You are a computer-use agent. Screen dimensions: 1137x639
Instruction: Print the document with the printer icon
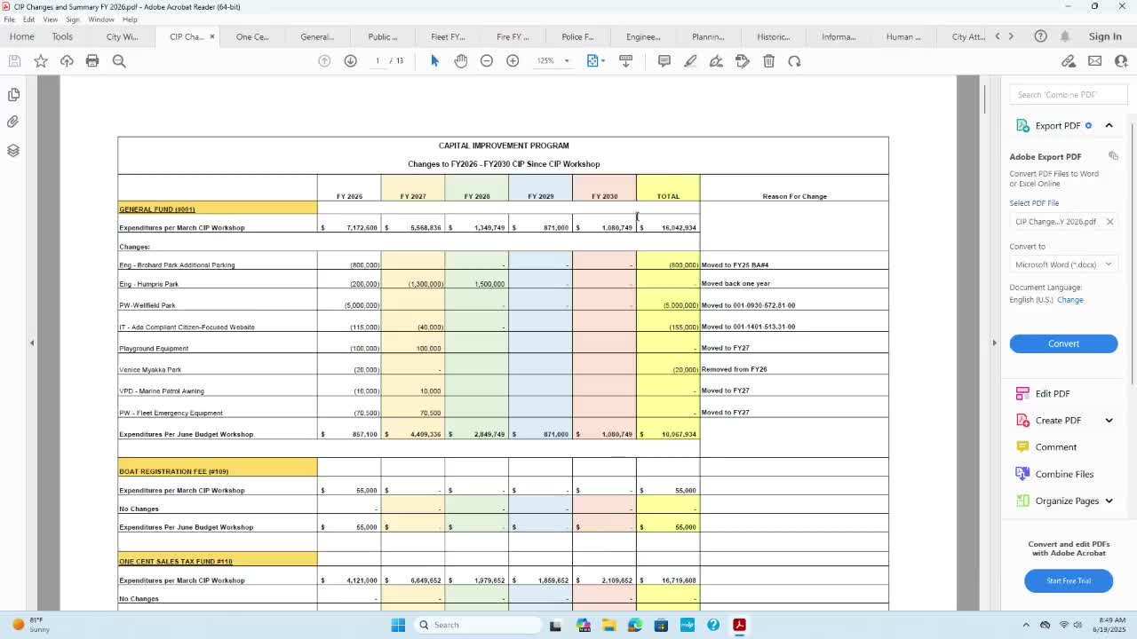(x=92, y=61)
